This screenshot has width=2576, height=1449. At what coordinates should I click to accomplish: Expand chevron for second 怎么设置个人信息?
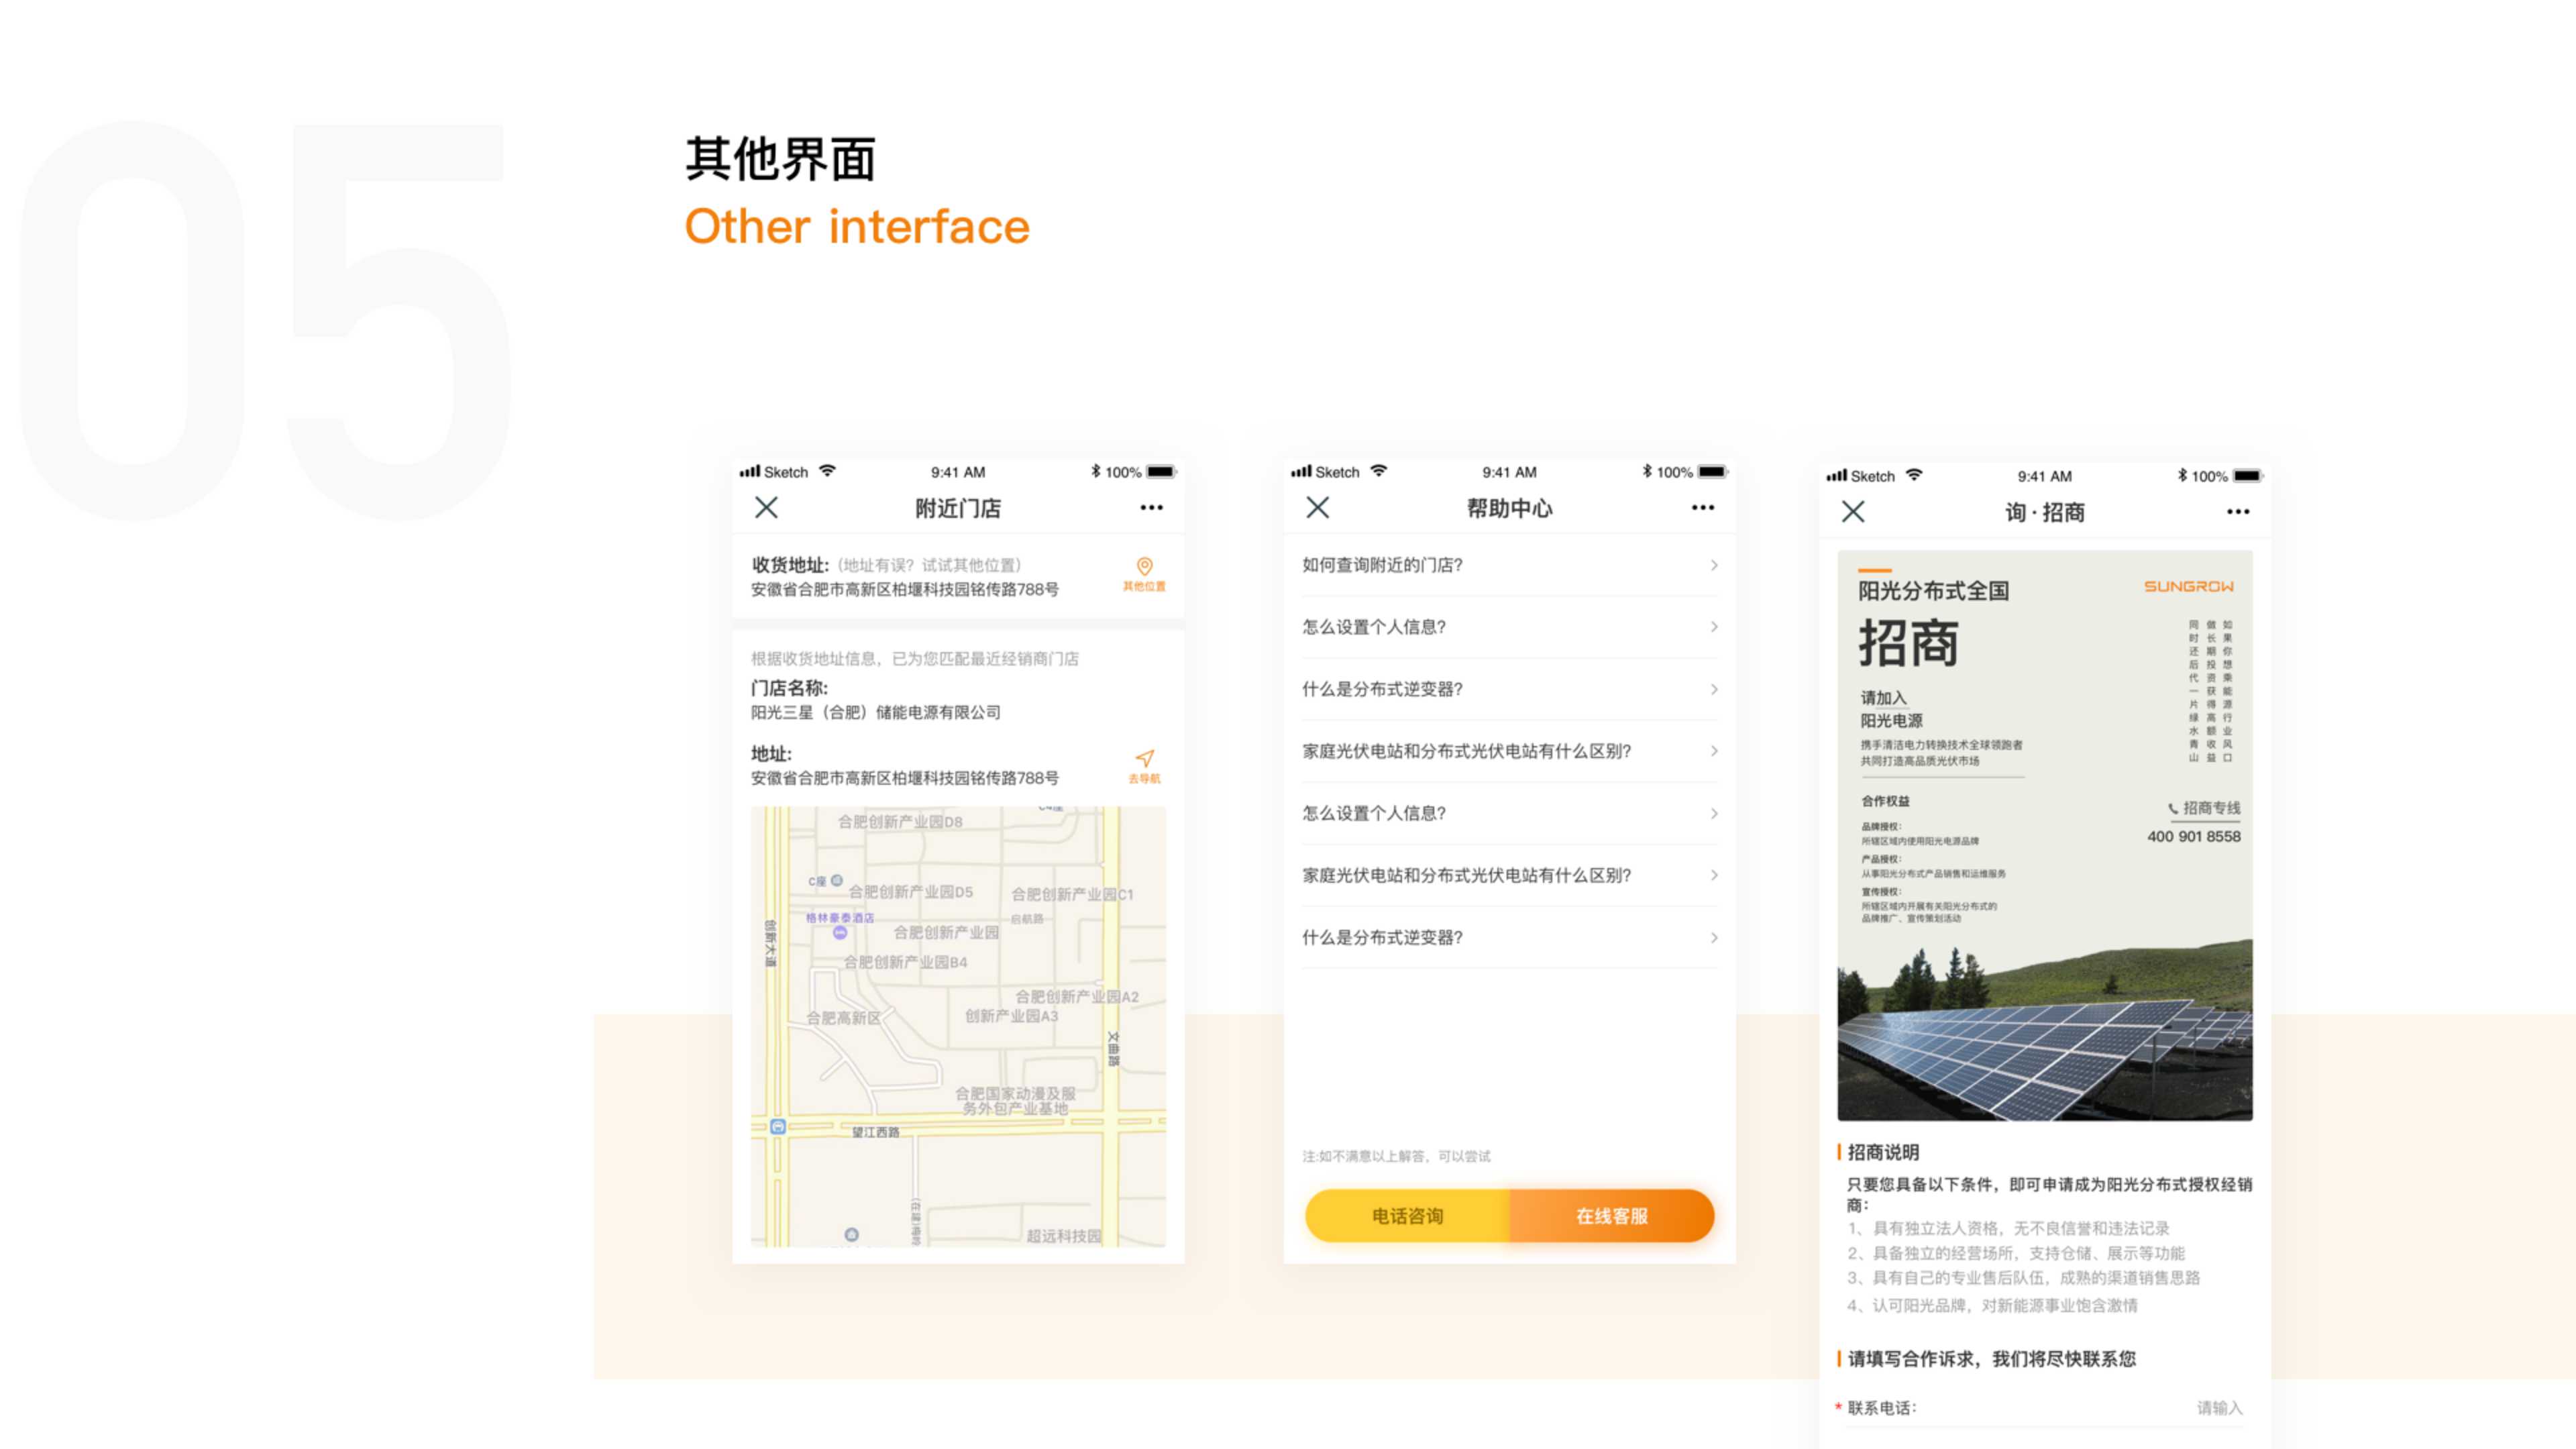pos(1714,814)
